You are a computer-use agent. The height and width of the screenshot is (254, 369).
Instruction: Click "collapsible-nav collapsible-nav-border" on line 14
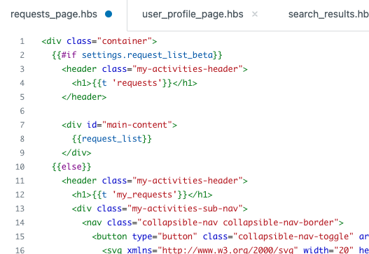[x=238, y=223]
